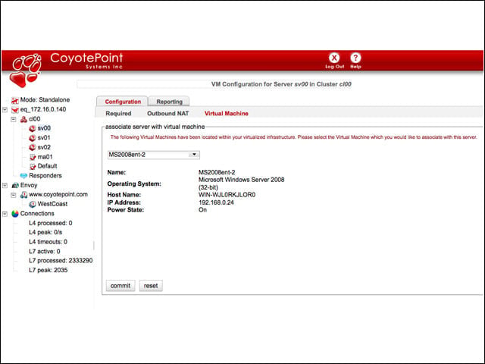
Task: Open the Help icon
Action: (355, 58)
